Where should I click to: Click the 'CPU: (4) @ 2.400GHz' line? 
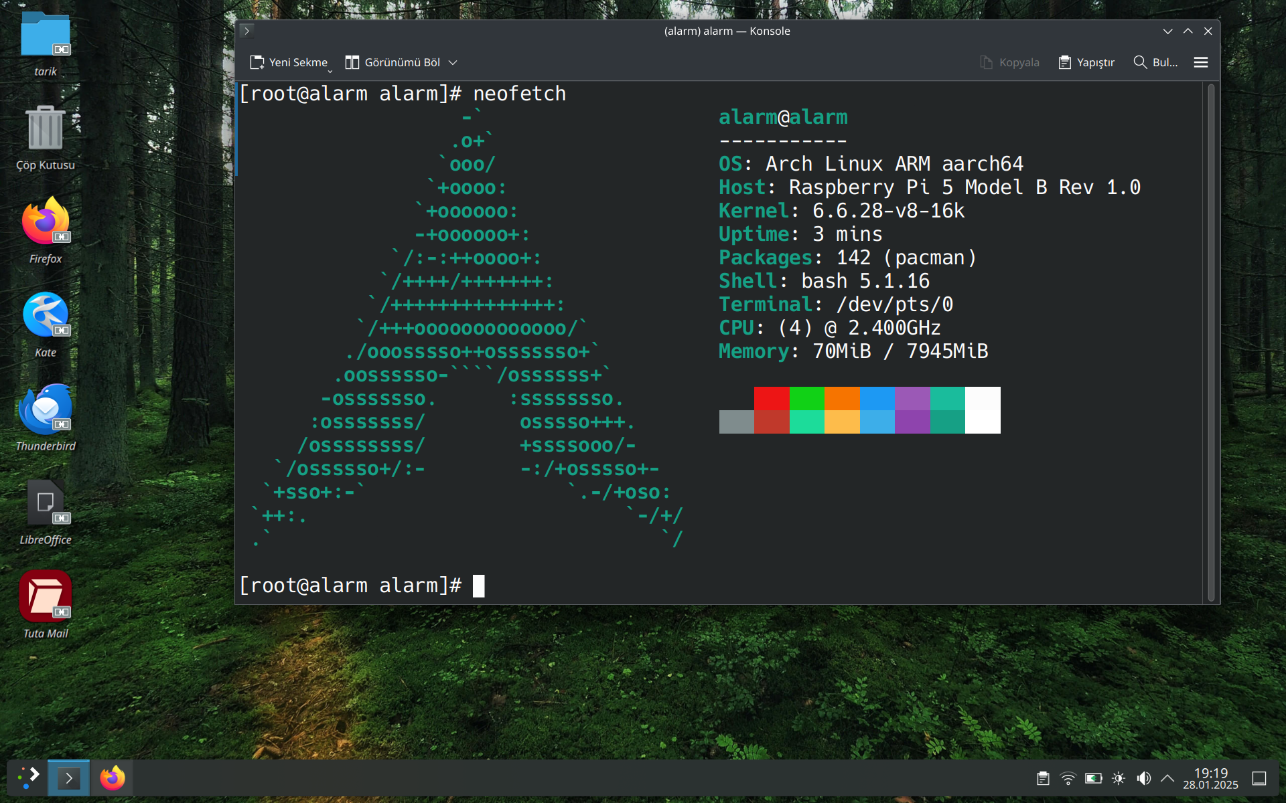(x=830, y=328)
